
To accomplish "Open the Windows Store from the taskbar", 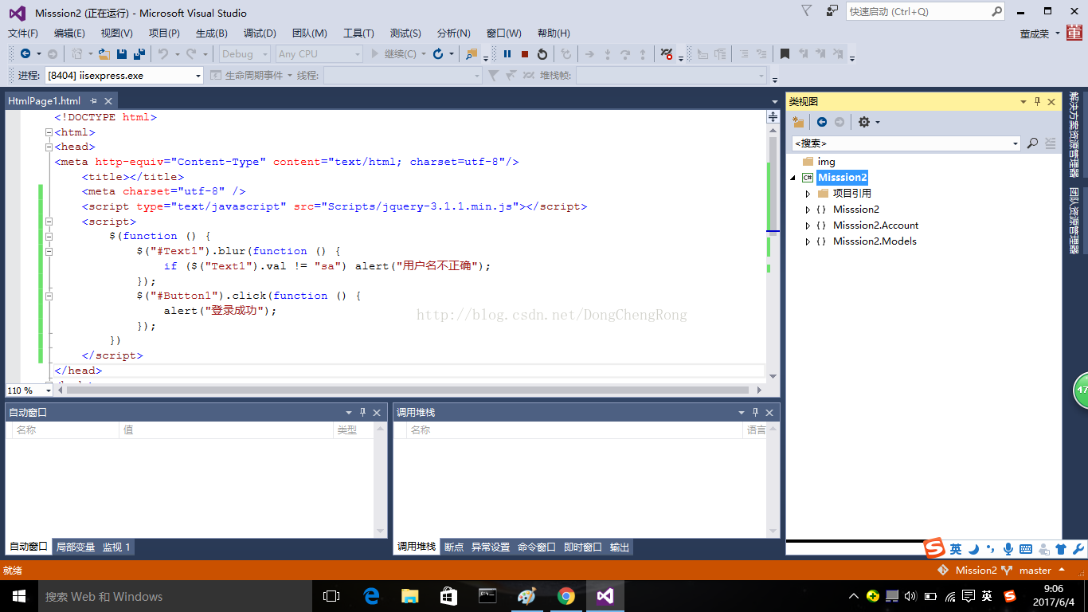I will (x=449, y=596).
